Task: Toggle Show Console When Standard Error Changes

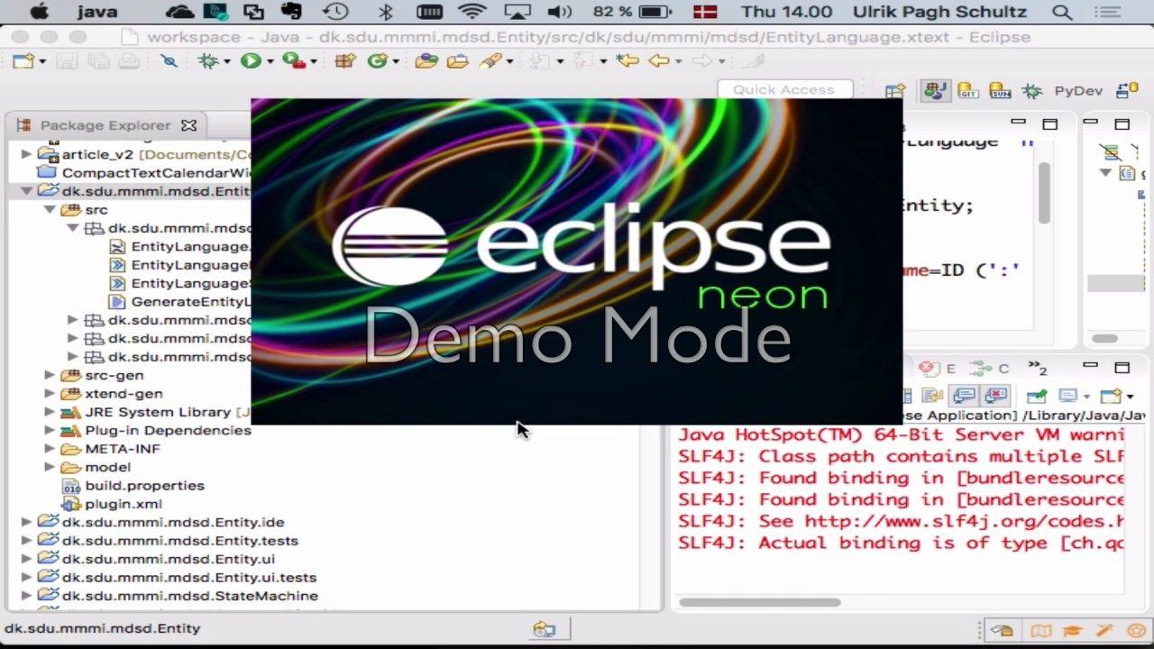Action: point(995,396)
